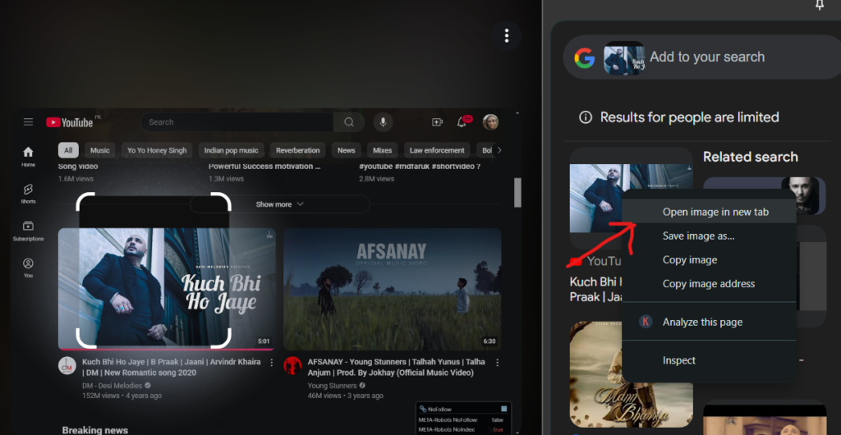Open DM Desi Melodies channel avatar

tap(67, 365)
